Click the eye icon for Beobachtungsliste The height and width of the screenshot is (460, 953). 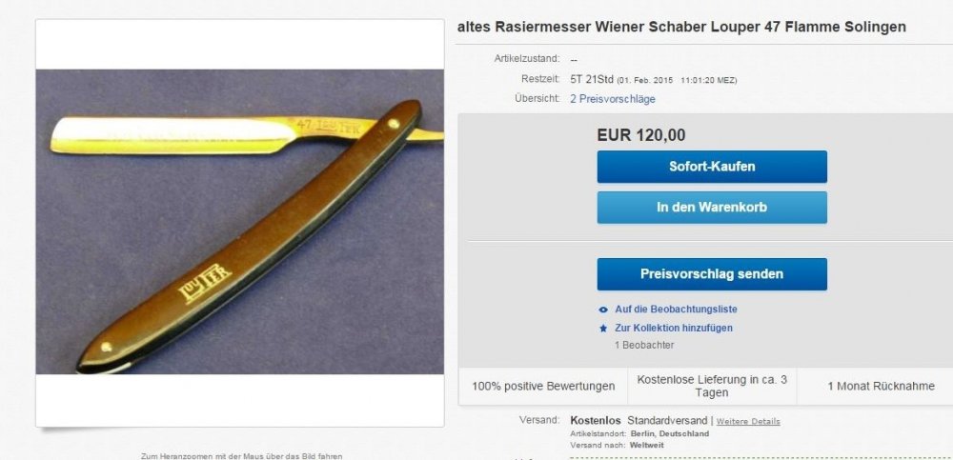tap(603, 310)
